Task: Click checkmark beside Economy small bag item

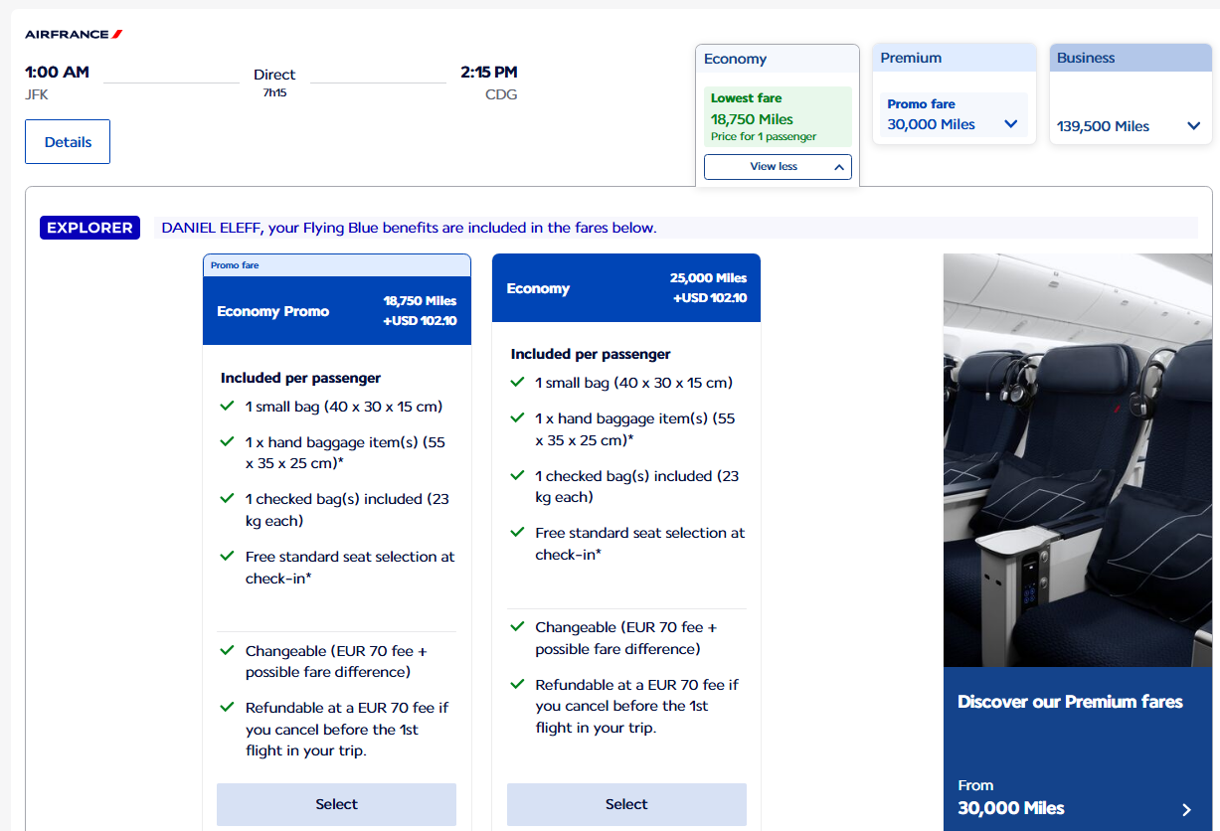Action: tap(517, 382)
